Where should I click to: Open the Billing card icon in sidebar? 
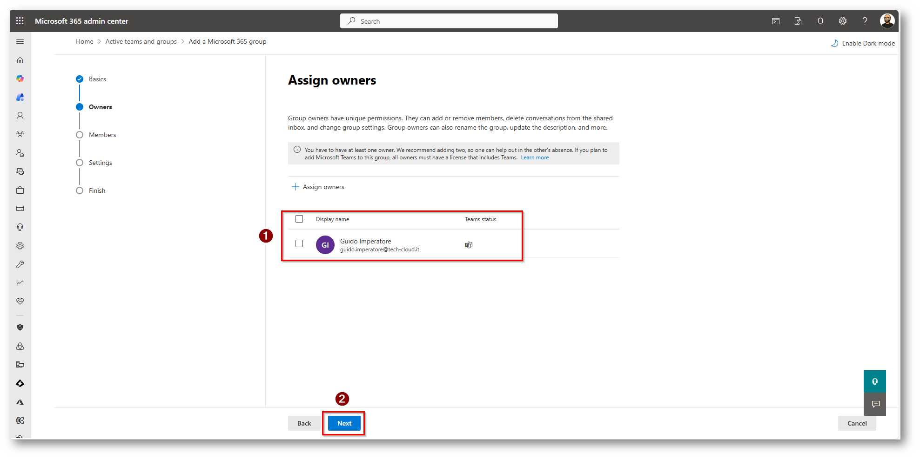(20, 209)
